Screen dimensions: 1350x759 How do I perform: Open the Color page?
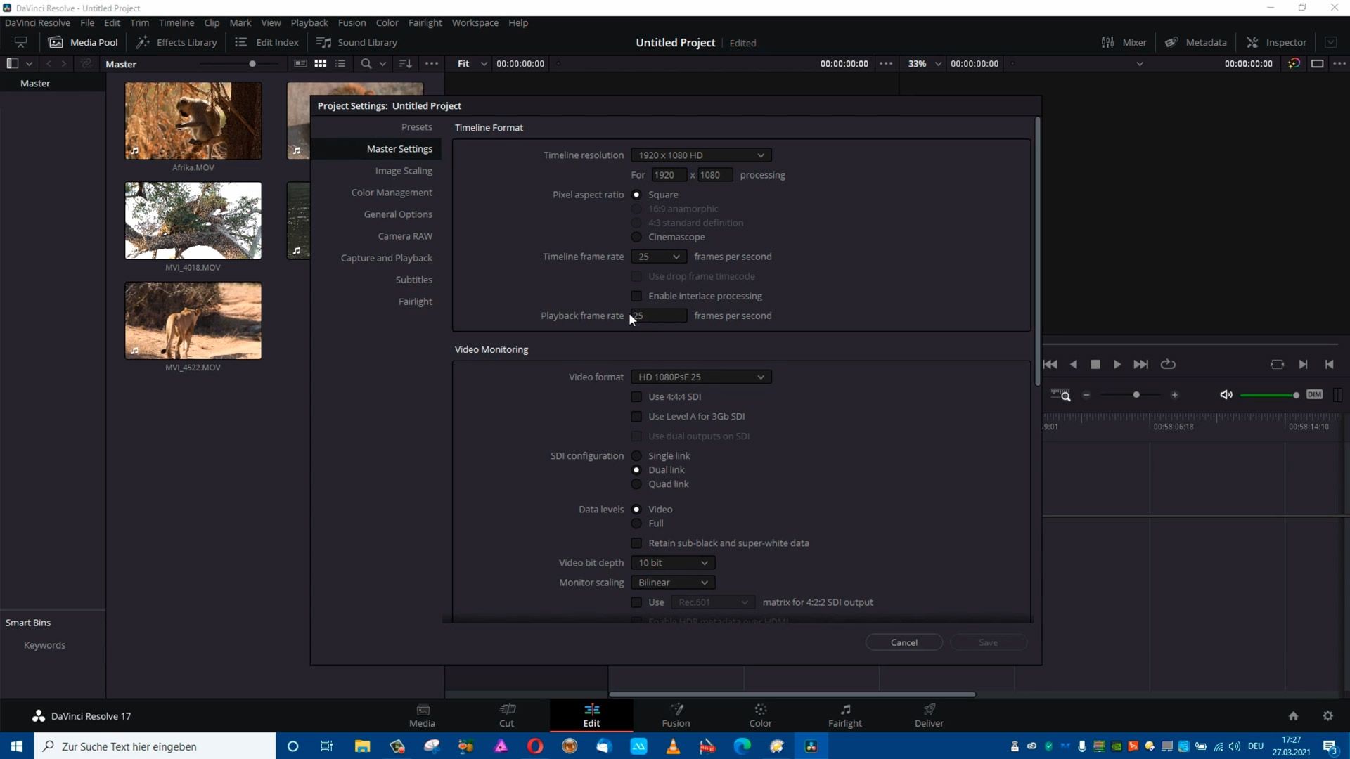click(x=760, y=715)
